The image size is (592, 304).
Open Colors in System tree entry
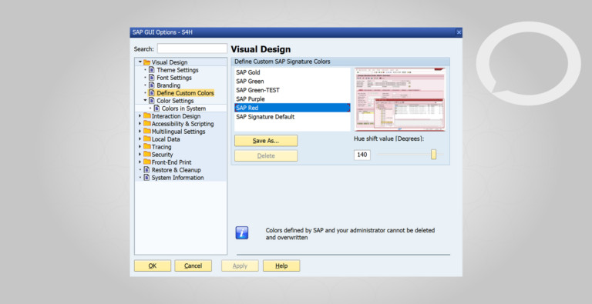click(x=184, y=109)
